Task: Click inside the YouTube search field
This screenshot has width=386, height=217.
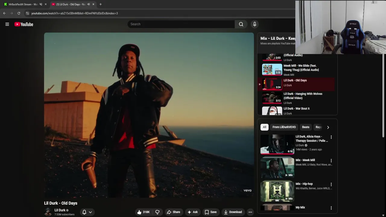Action: point(181,24)
